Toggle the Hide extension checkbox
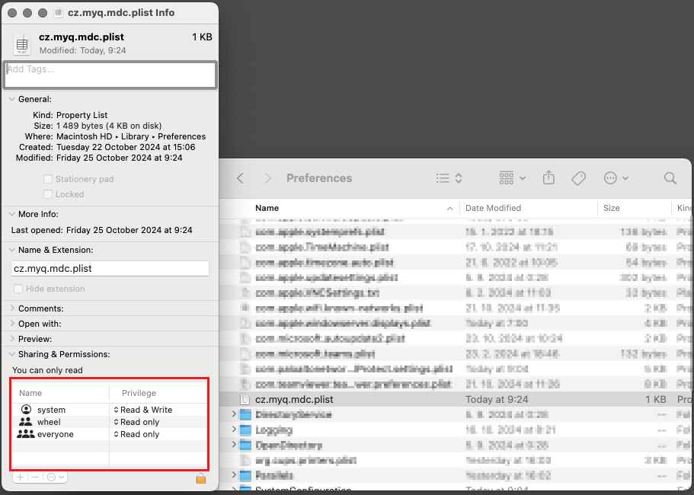Viewport: 694px width, 495px height. (18, 289)
